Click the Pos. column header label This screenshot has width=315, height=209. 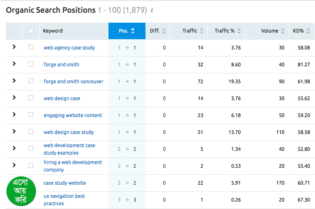pos(123,31)
